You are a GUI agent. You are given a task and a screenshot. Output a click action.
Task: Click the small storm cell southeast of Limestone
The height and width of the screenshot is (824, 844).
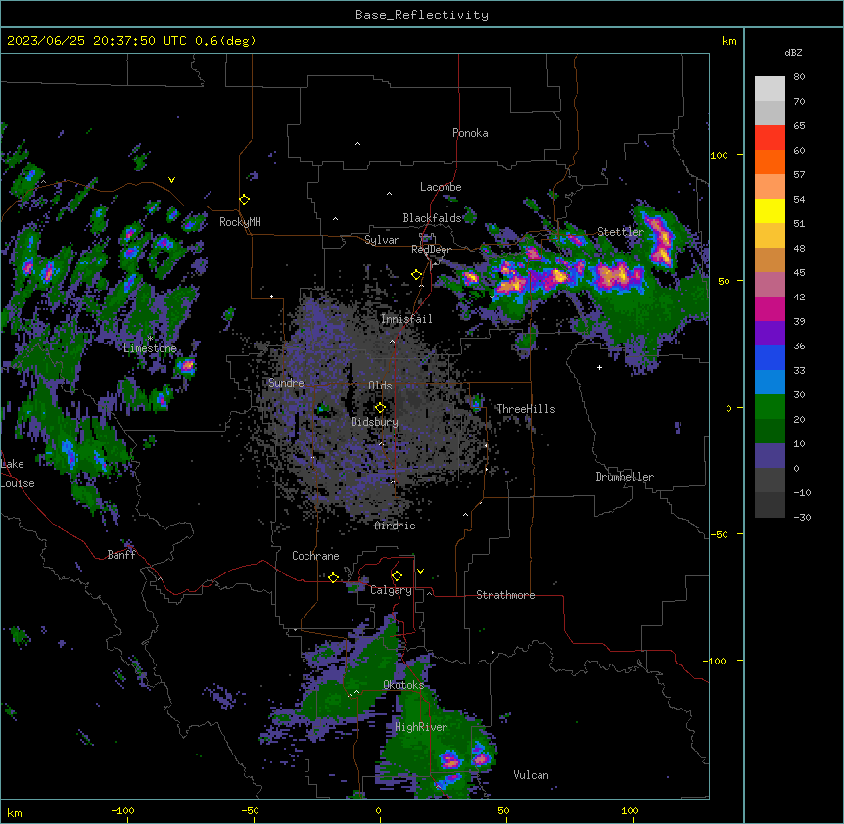click(x=186, y=366)
